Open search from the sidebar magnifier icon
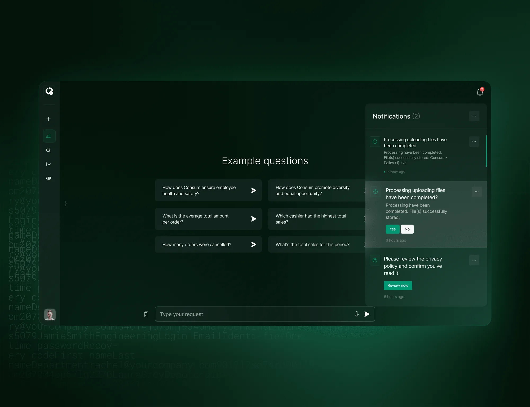 click(x=48, y=150)
